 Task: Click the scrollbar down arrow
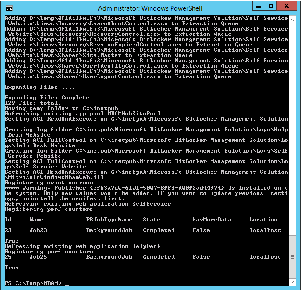pyautogui.click(x=292, y=282)
